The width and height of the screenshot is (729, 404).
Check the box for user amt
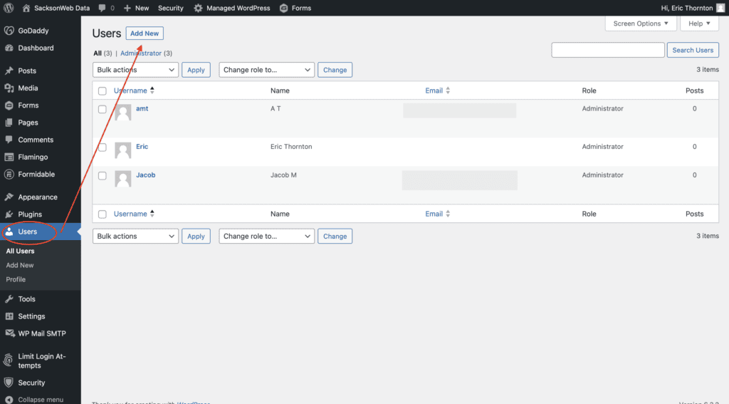(103, 110)
